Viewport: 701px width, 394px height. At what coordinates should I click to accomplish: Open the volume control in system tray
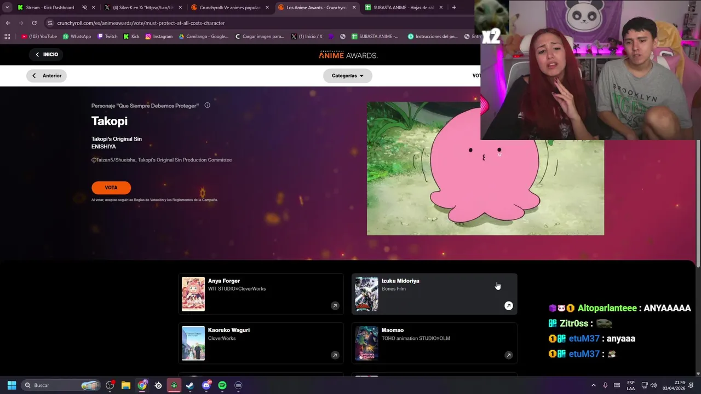click(x=653, y=385)
